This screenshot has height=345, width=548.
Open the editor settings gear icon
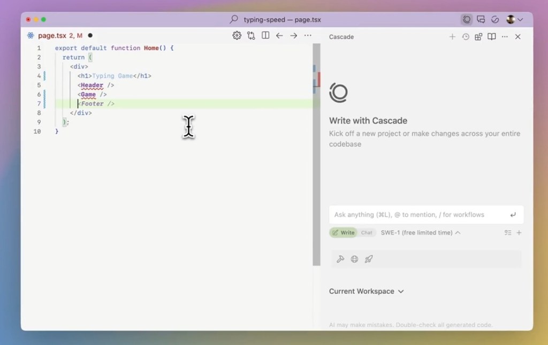(x=237, y=36)
